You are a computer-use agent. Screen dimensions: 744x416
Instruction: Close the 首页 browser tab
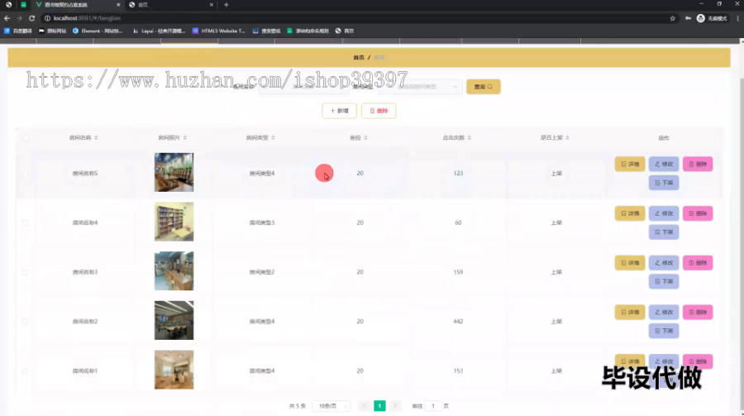211,5
